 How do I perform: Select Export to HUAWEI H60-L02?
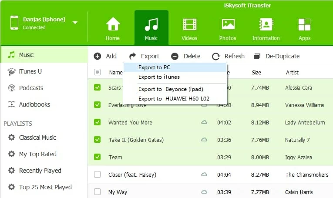click(x=174, y=99)
